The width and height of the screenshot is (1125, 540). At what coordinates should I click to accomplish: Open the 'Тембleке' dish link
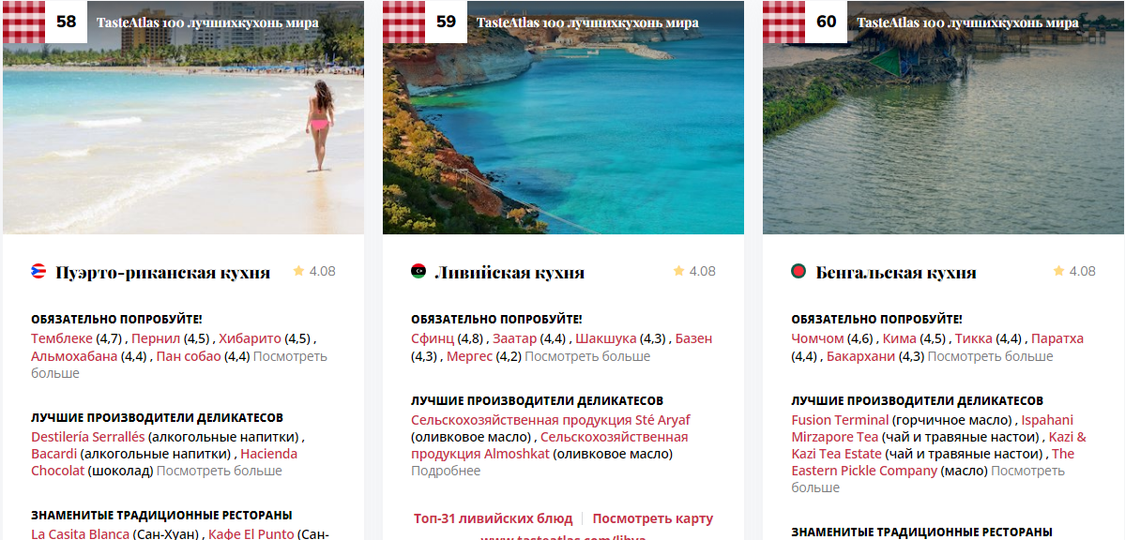pyautogui.click(x=62, y=338)
